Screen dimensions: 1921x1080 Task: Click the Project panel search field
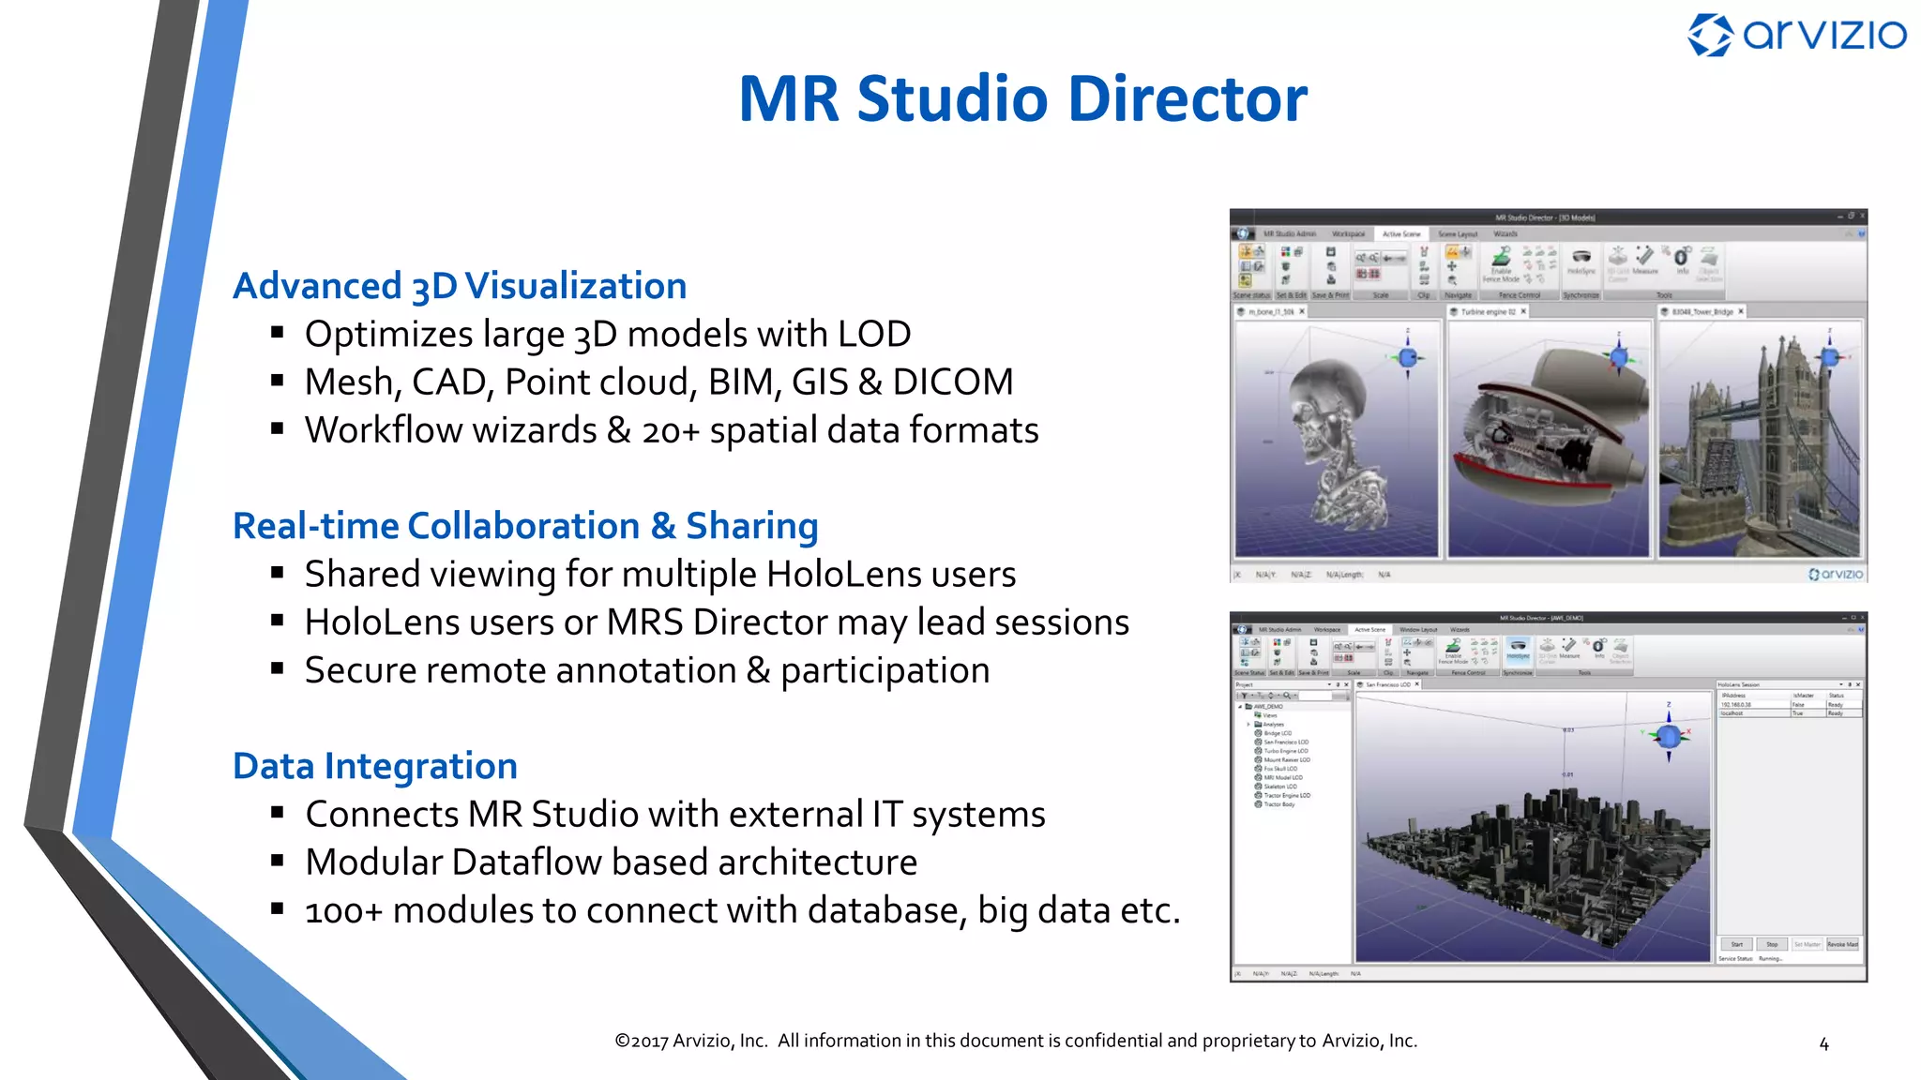coord(1315,696)
